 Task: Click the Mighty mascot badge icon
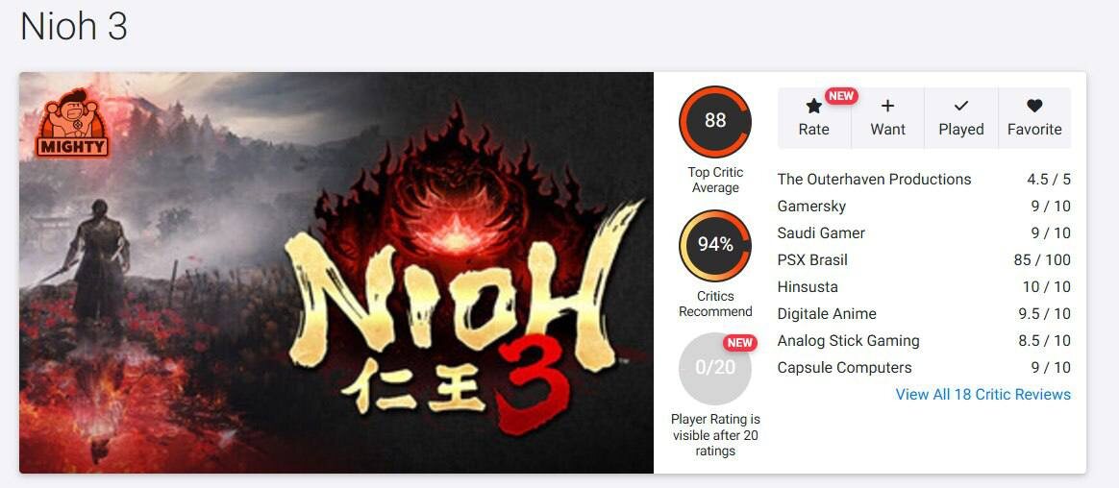point(72,123)
